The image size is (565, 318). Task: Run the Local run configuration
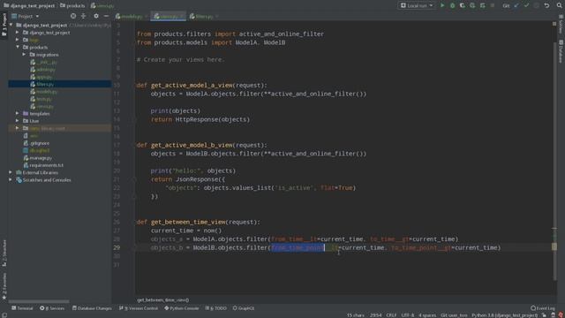tap(442, 5)
